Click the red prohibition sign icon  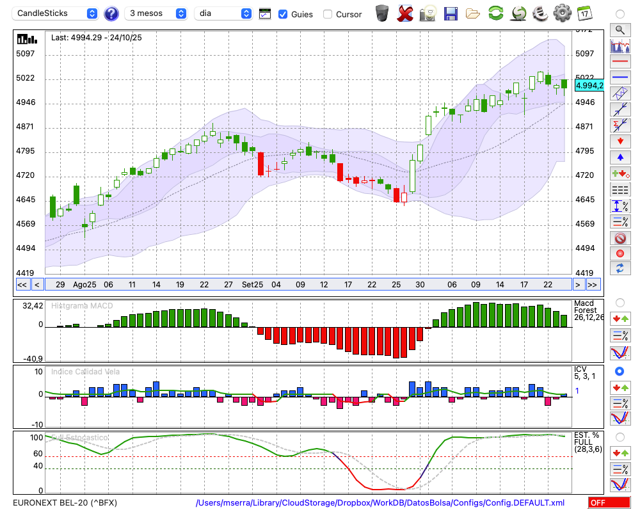coord(620,238)
